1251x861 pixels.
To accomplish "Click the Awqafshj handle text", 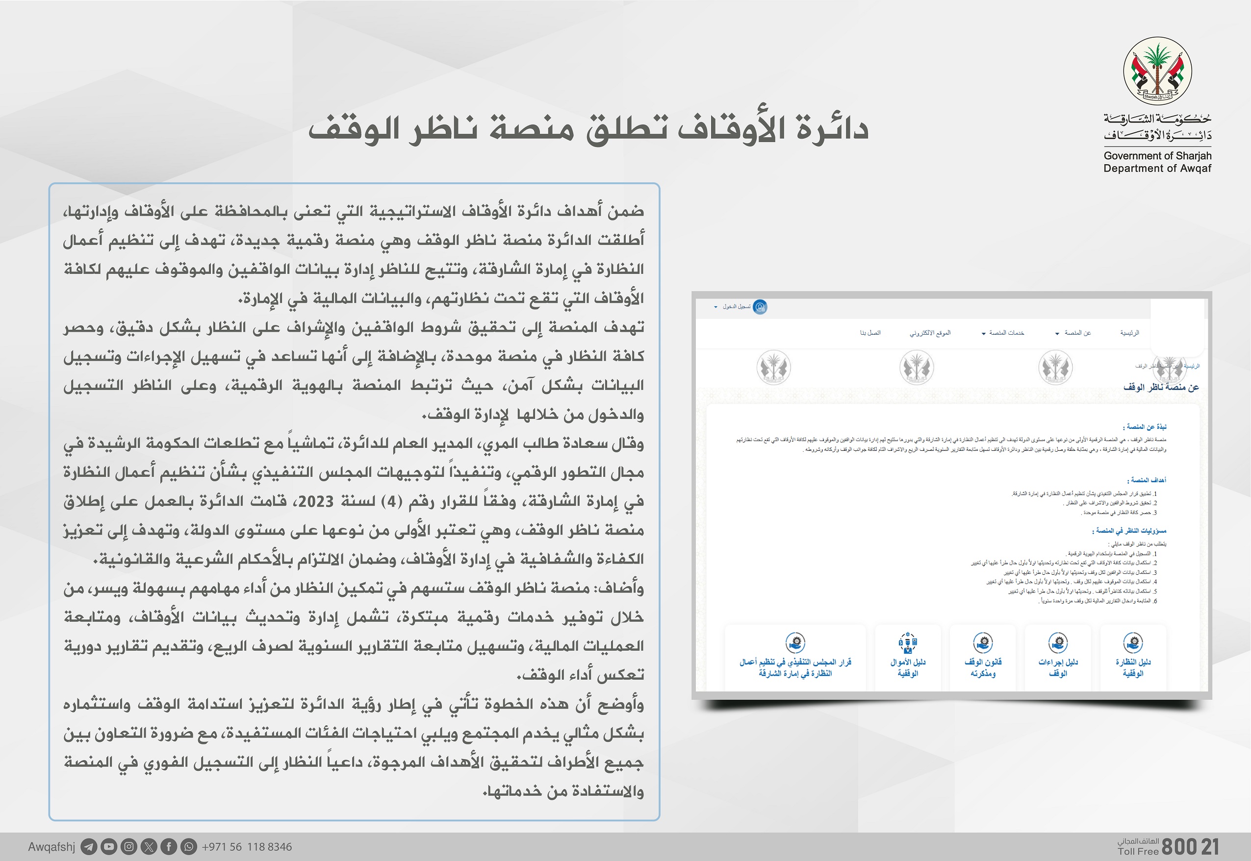I will [x=52, y=847].
